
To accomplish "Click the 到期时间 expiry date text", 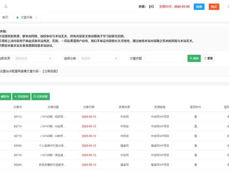I will click(x=174, y=7).
